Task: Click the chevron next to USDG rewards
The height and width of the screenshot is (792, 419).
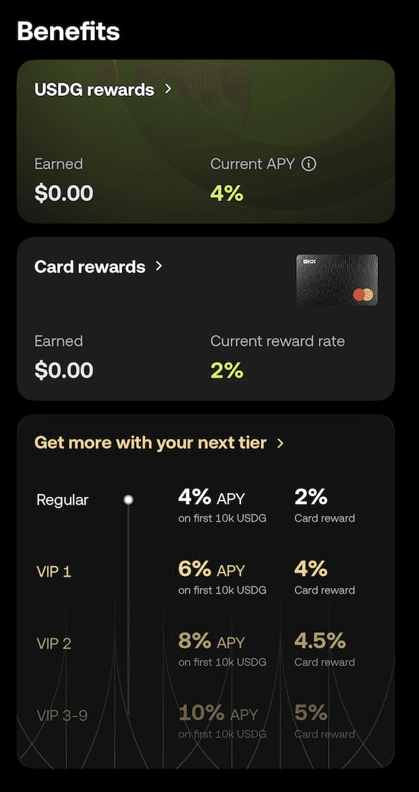Action: click(168, 90)
